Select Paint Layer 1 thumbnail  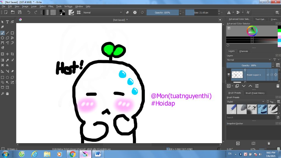click(x=237, y=75)
